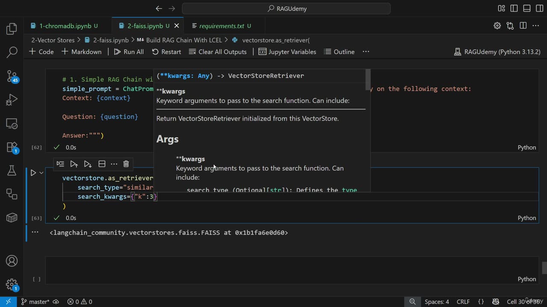Screen dimensions: 547x307
Task: Delete the current cell with trash icon
Action: [126, 164]
